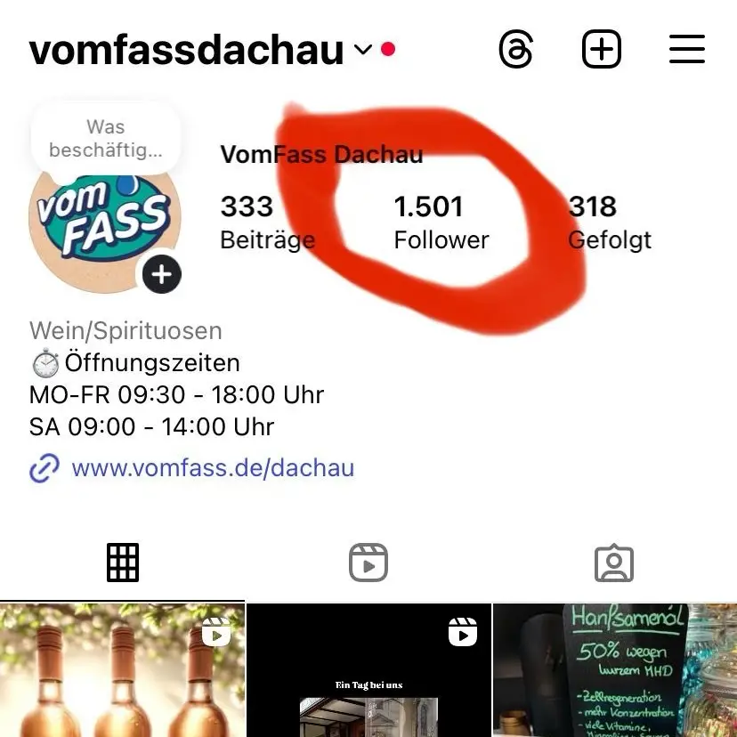Add story via profile picture plus badge
Viewport: 737px width, 737px height.
[162, 274]
